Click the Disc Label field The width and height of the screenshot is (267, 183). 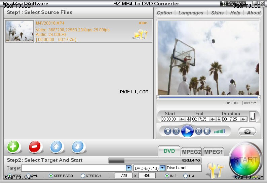click(184, 168)
